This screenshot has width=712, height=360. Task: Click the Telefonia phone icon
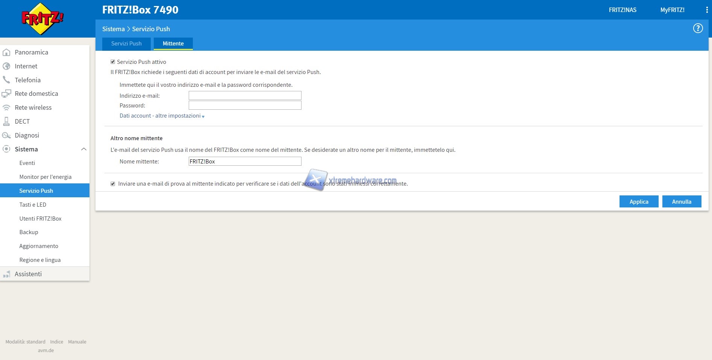coord(6,80)
